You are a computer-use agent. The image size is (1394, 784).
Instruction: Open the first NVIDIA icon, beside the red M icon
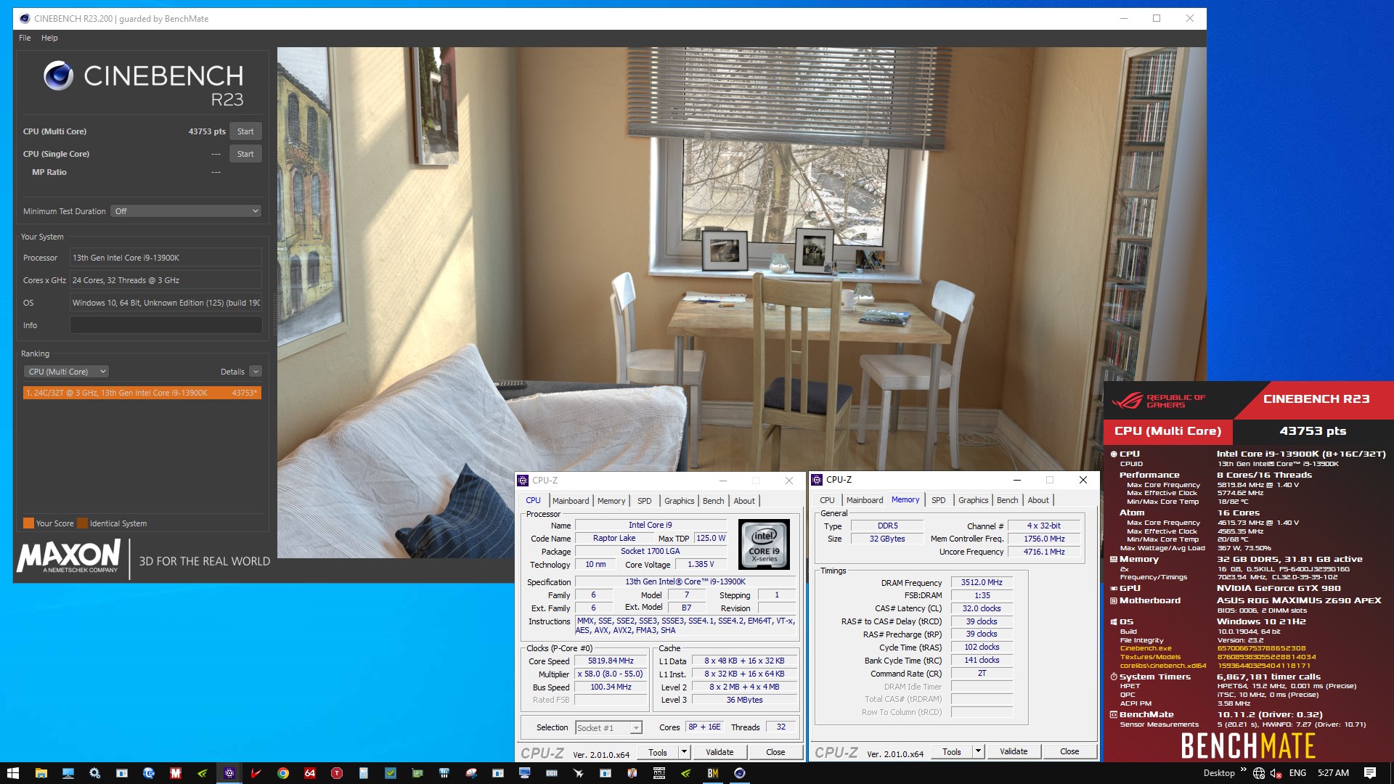point(202,773)
